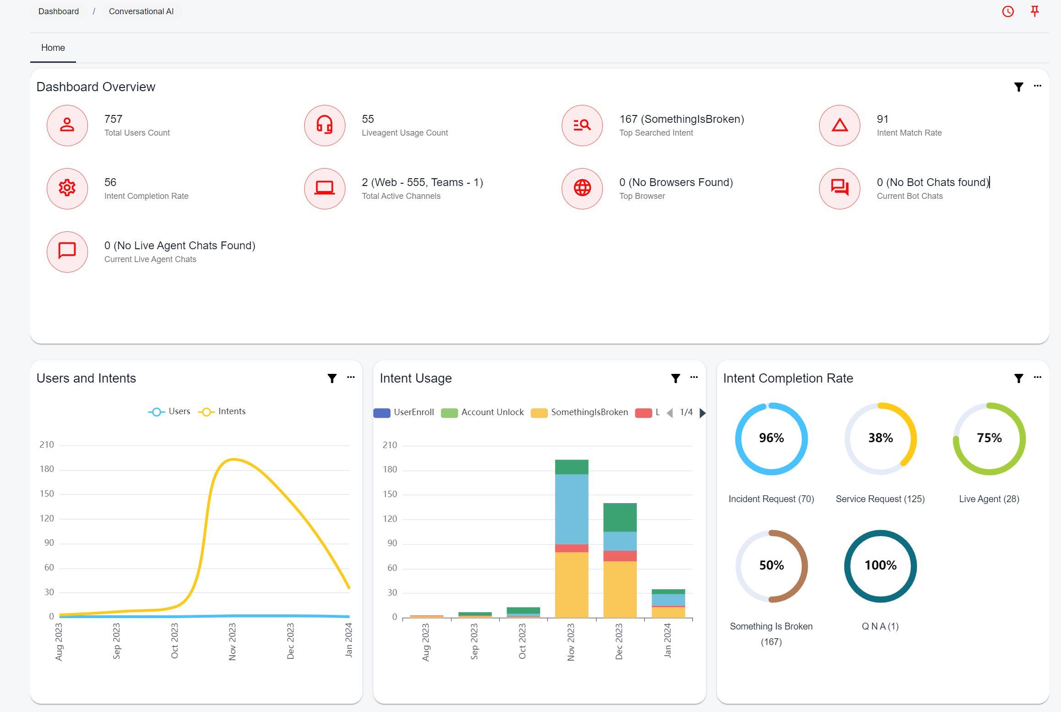Toggle UserEnroll legend entry
The image size is (1061, 712).
pos(404,412)
